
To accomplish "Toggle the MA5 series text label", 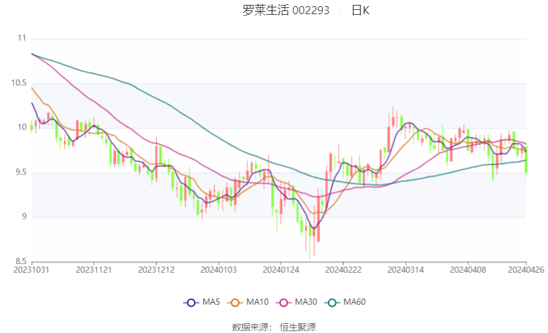I will coord(211,302).
